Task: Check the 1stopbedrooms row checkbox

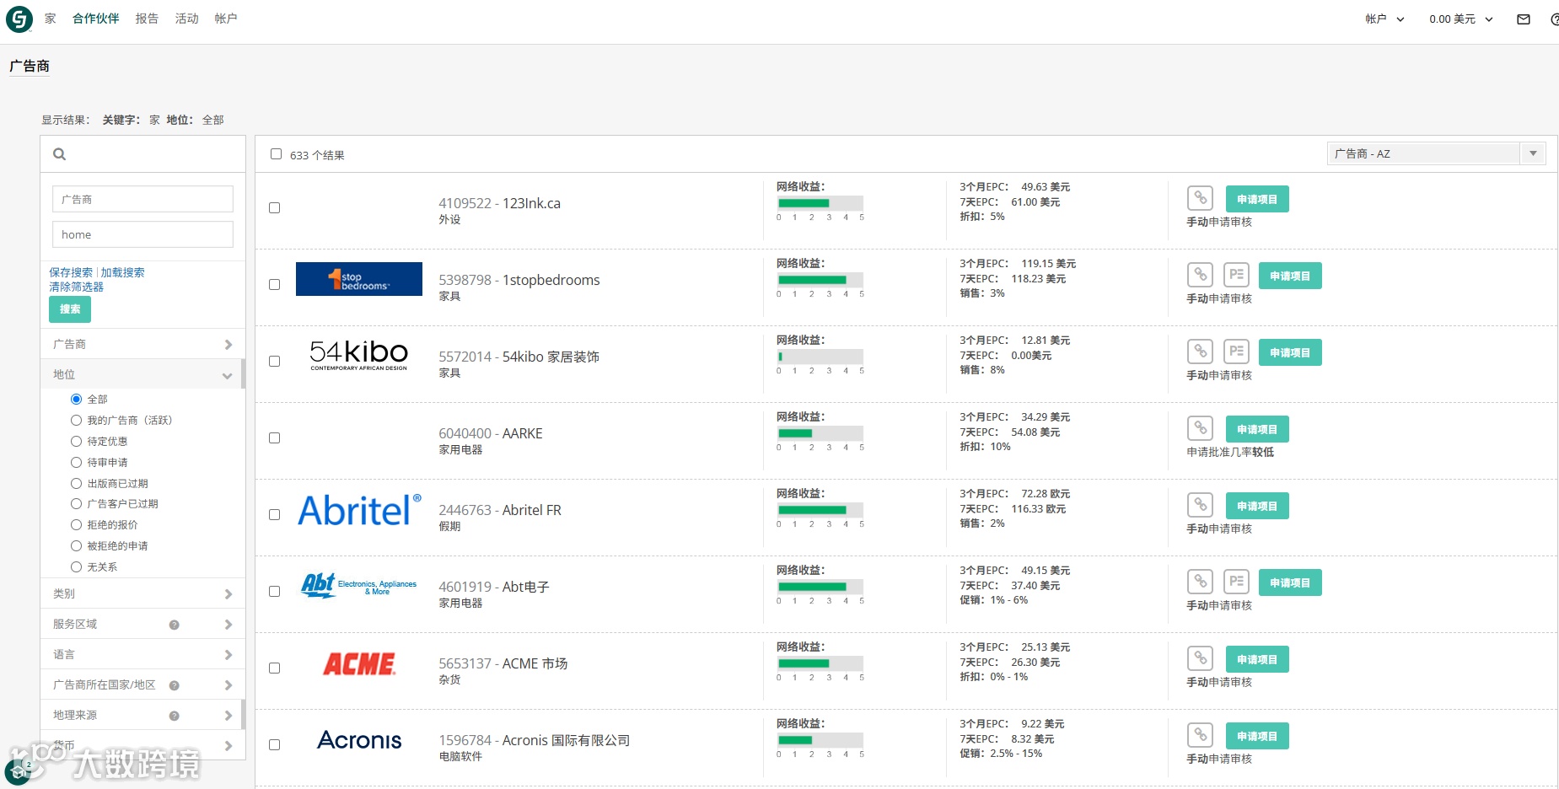Action: 274,284
